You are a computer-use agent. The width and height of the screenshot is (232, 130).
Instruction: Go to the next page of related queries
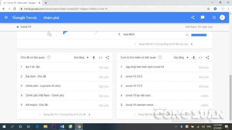(x=194, y=114)
